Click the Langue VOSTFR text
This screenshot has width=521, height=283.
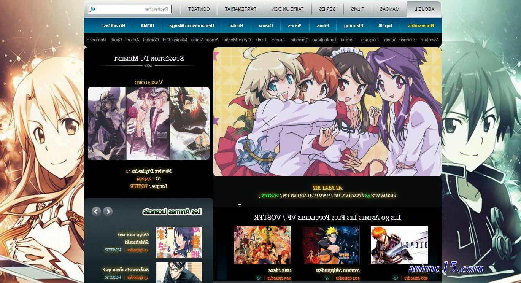click(149, 186)
